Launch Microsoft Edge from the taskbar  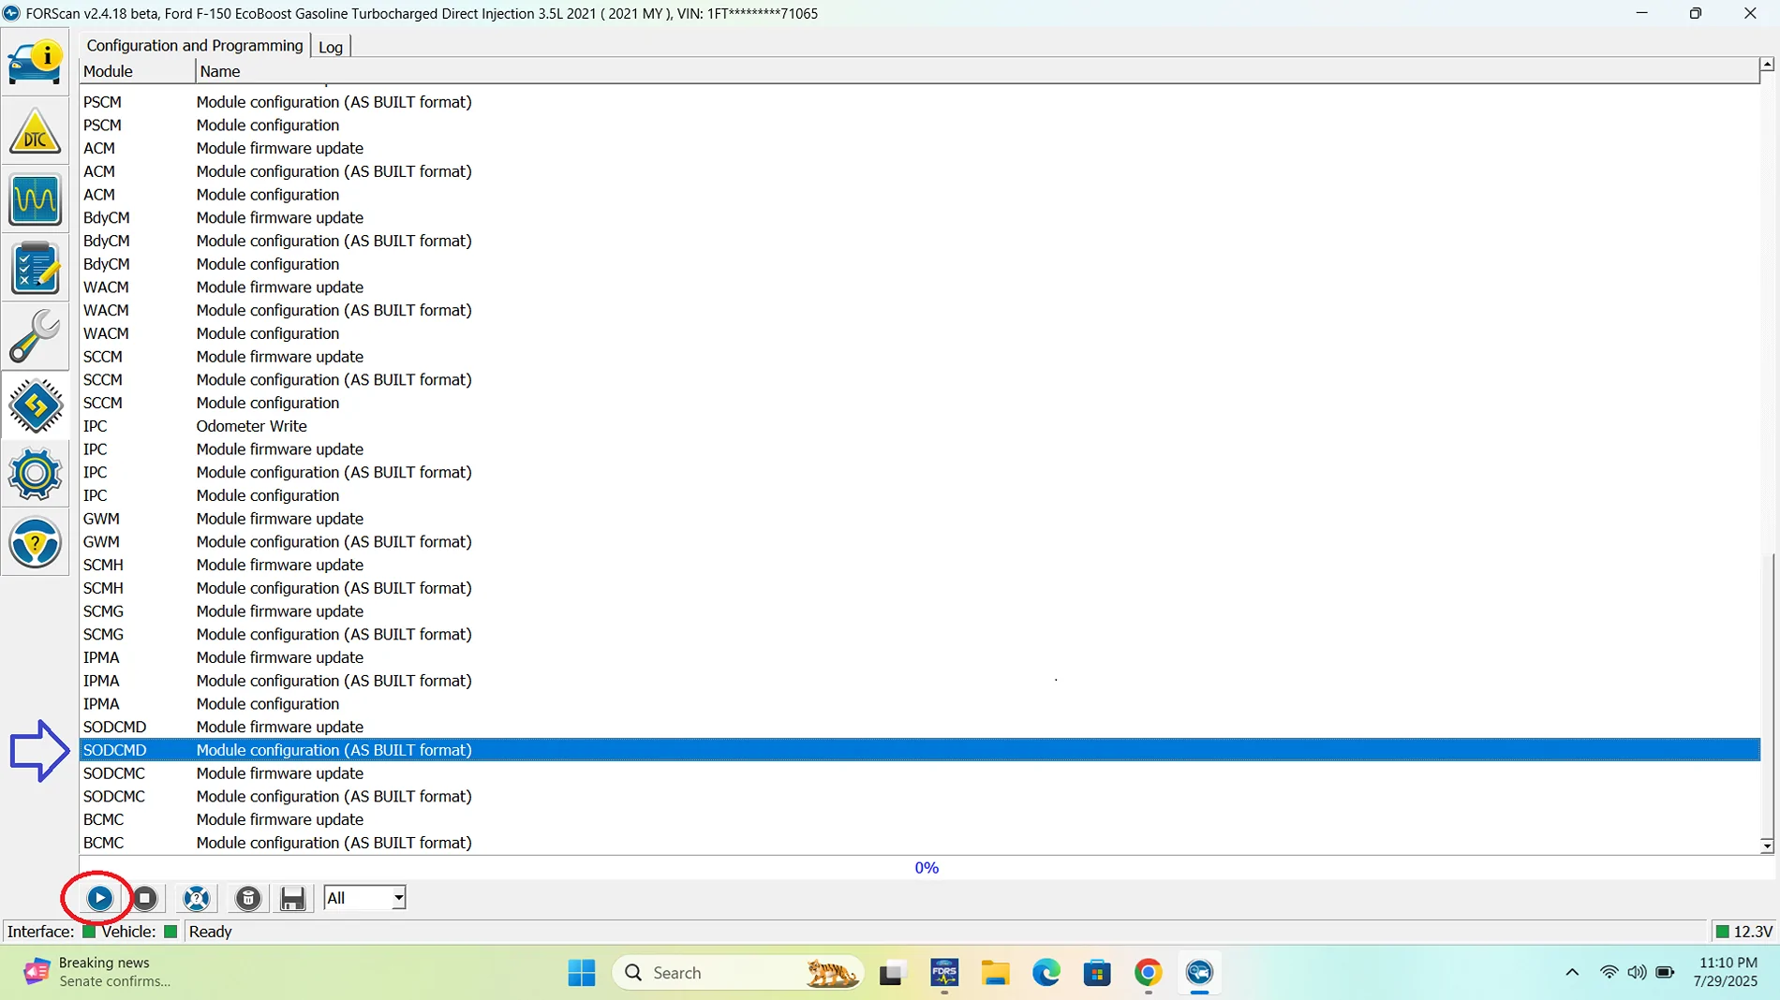[1046, 973]
